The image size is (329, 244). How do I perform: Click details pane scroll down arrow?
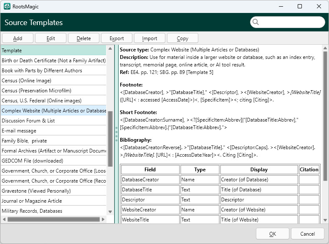pyautogui.click(x=325, y=220)
